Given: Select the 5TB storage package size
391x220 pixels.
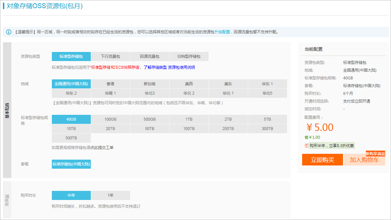Looking at the screenshot, I should [268, 119].
